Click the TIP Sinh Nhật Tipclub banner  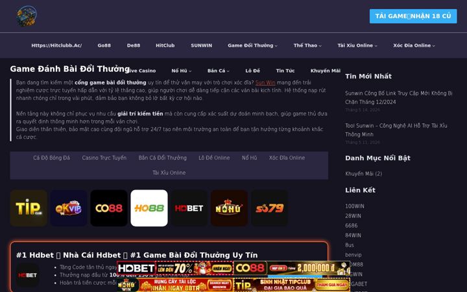pos(292,285)
